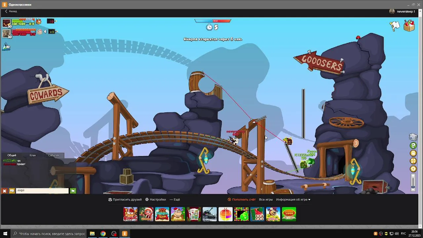Screen dimensions: 423x238
Task: Switch to the События chat tab
Action: click(x=54, y=155)
